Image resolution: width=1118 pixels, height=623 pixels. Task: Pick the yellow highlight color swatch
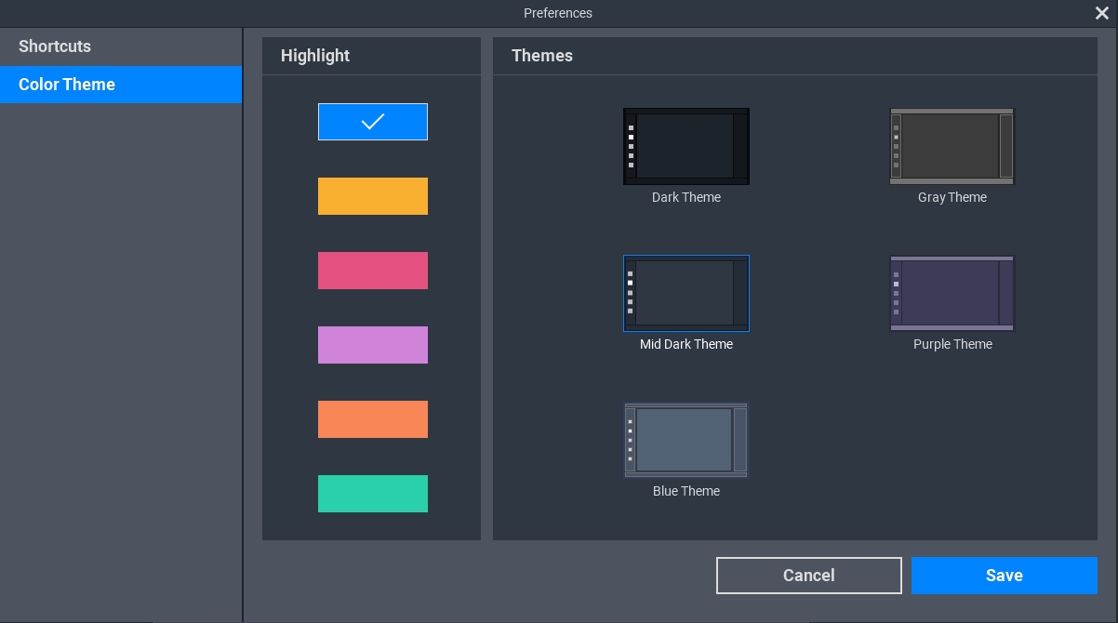click(x=372, y=196)
